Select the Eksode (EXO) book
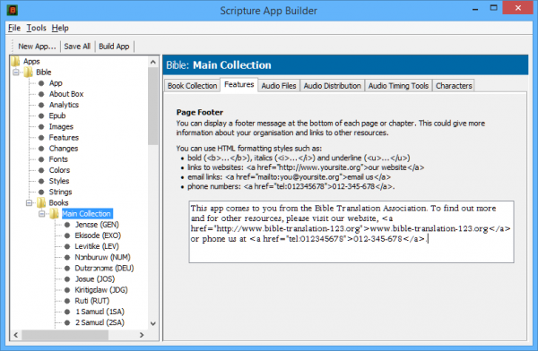Image resolution: width=538 pixels, height=351 pixels. pos(98,235)
